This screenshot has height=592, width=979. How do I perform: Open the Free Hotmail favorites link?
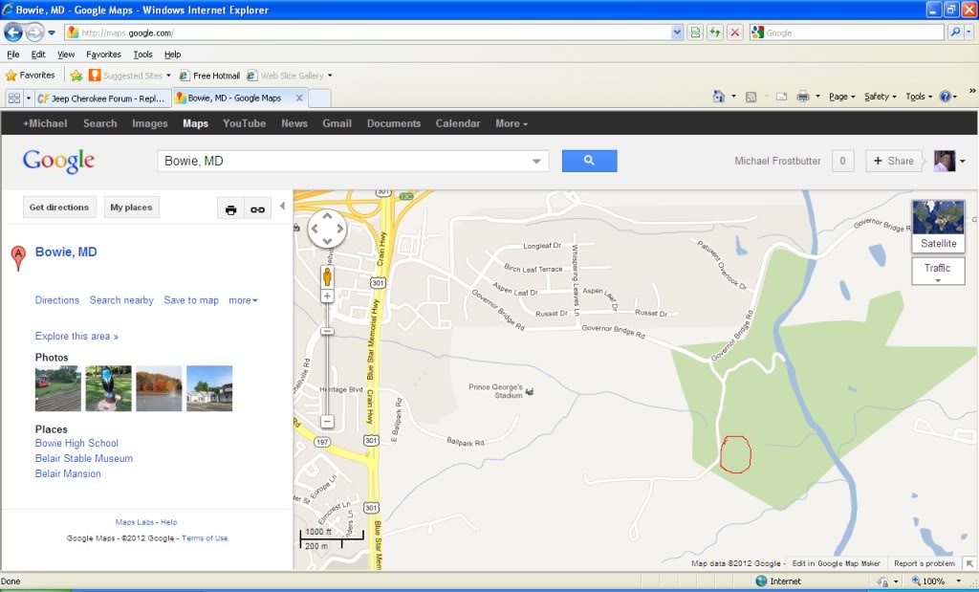[209, 76]
